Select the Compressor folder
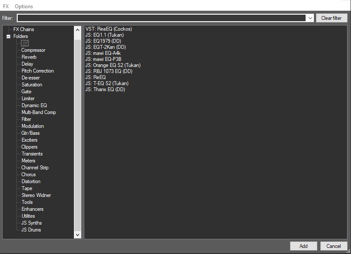Screen dimensions: 351x254 tap(33, 50)
